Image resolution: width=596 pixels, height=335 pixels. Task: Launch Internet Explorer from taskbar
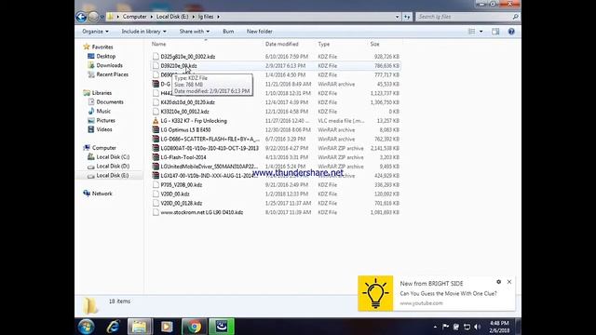coord(113,327)
